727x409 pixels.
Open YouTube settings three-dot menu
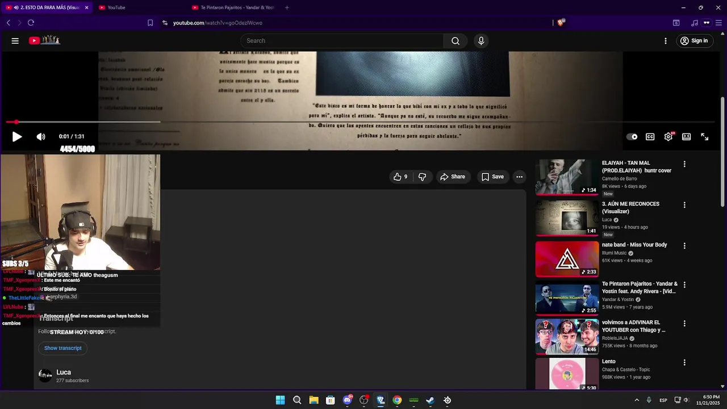pos(666,41)
